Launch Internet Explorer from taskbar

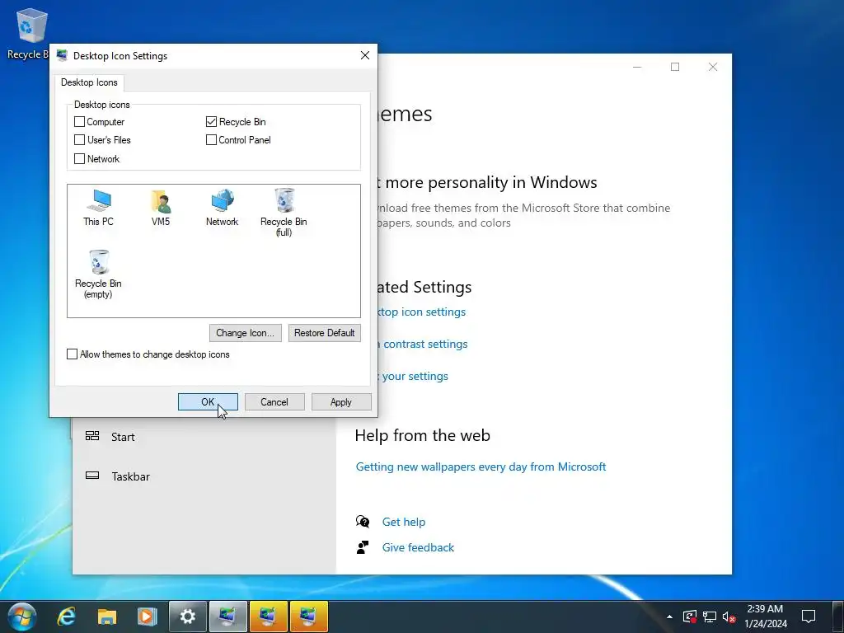pos(67,617)
